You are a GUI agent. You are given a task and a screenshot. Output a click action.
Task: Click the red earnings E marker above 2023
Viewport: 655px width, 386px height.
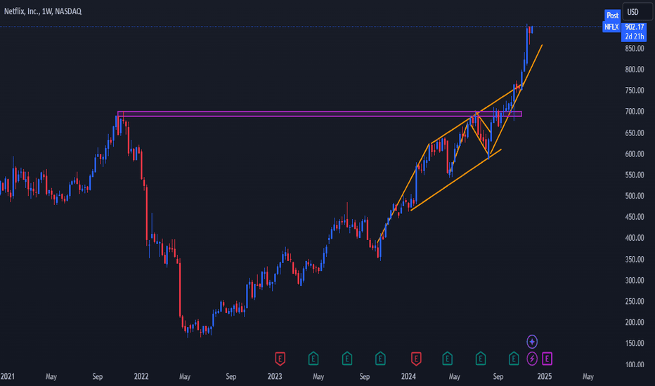point(280,359)
